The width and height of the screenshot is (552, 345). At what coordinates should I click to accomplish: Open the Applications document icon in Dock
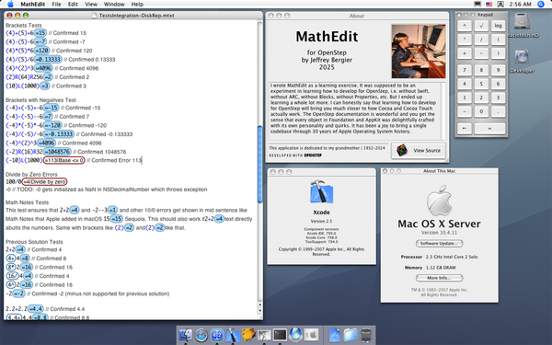pos(335,335)
